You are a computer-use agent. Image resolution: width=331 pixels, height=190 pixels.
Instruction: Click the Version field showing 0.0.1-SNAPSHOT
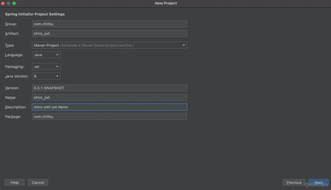(109, 88)
